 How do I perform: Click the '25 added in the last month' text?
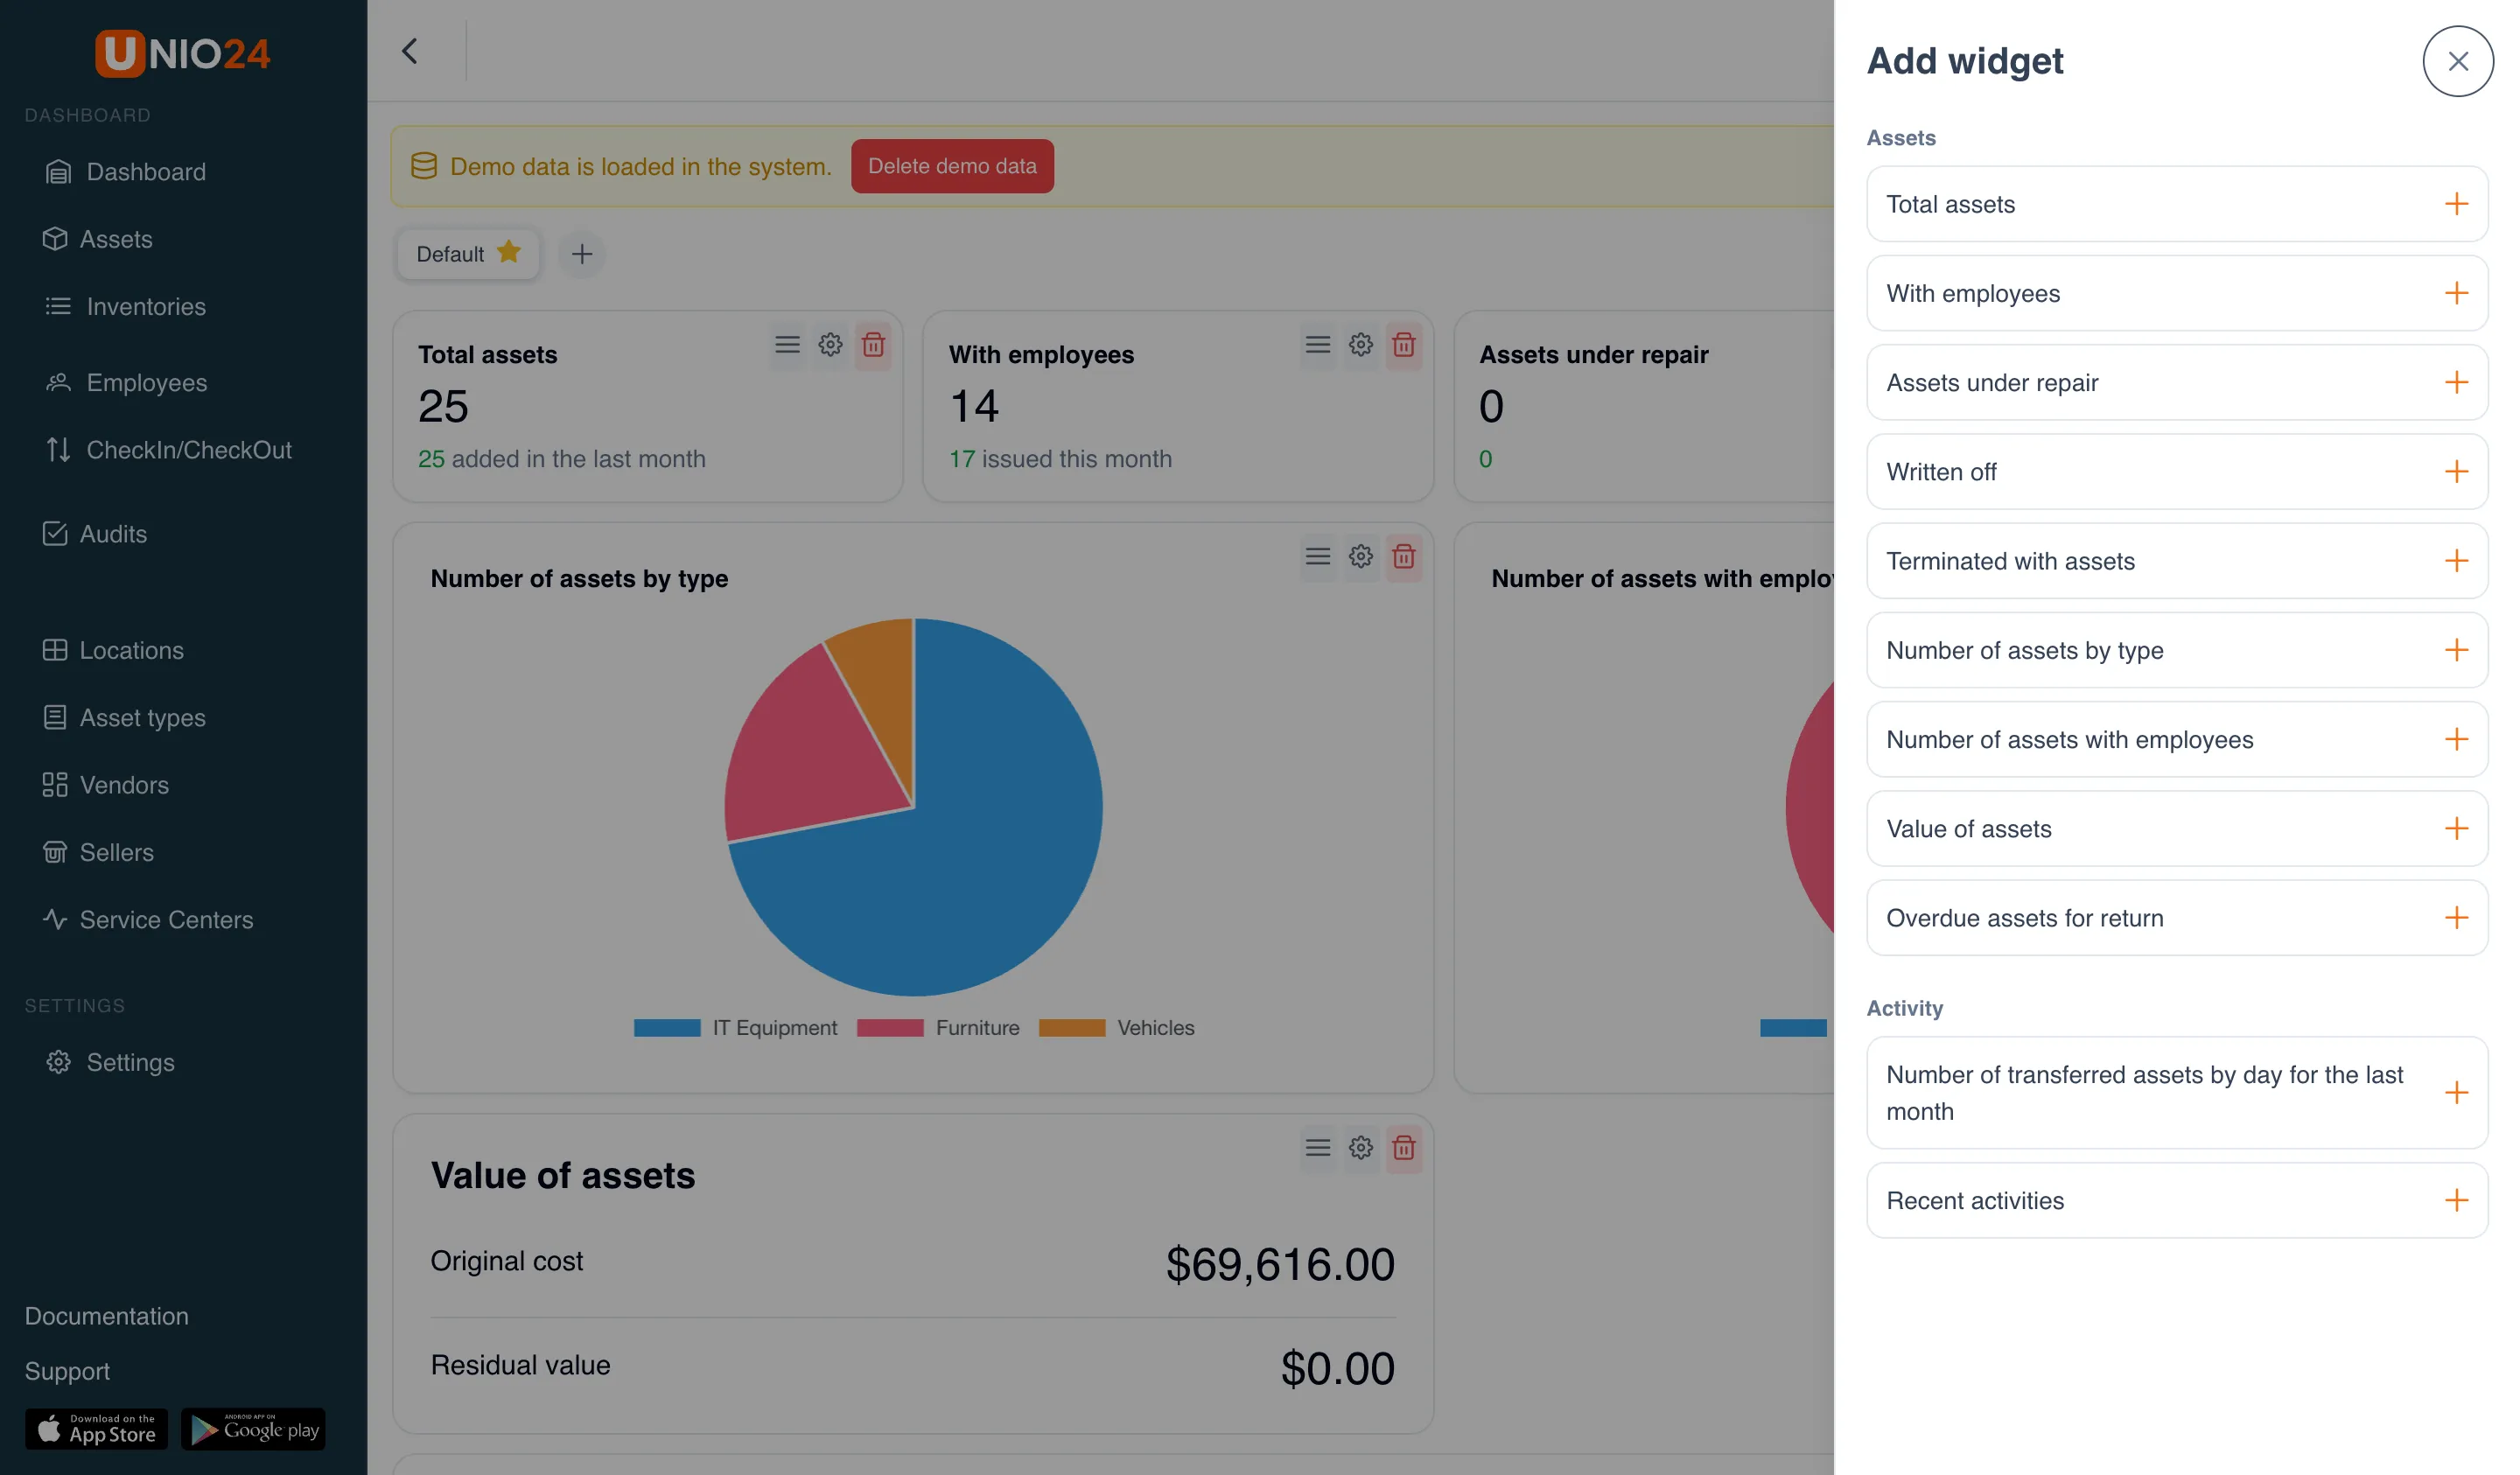(562, 459)
